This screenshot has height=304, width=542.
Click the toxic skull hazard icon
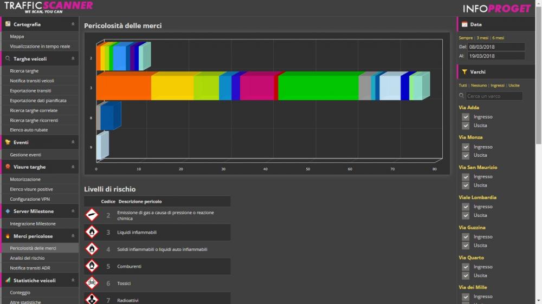tap(92, 283)
